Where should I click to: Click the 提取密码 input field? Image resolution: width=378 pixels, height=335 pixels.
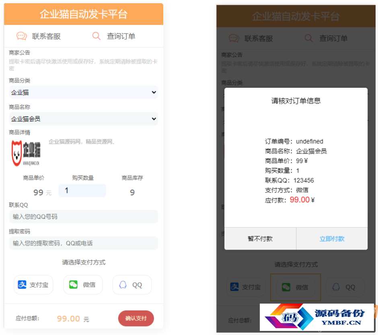click(x=83, y=243)
